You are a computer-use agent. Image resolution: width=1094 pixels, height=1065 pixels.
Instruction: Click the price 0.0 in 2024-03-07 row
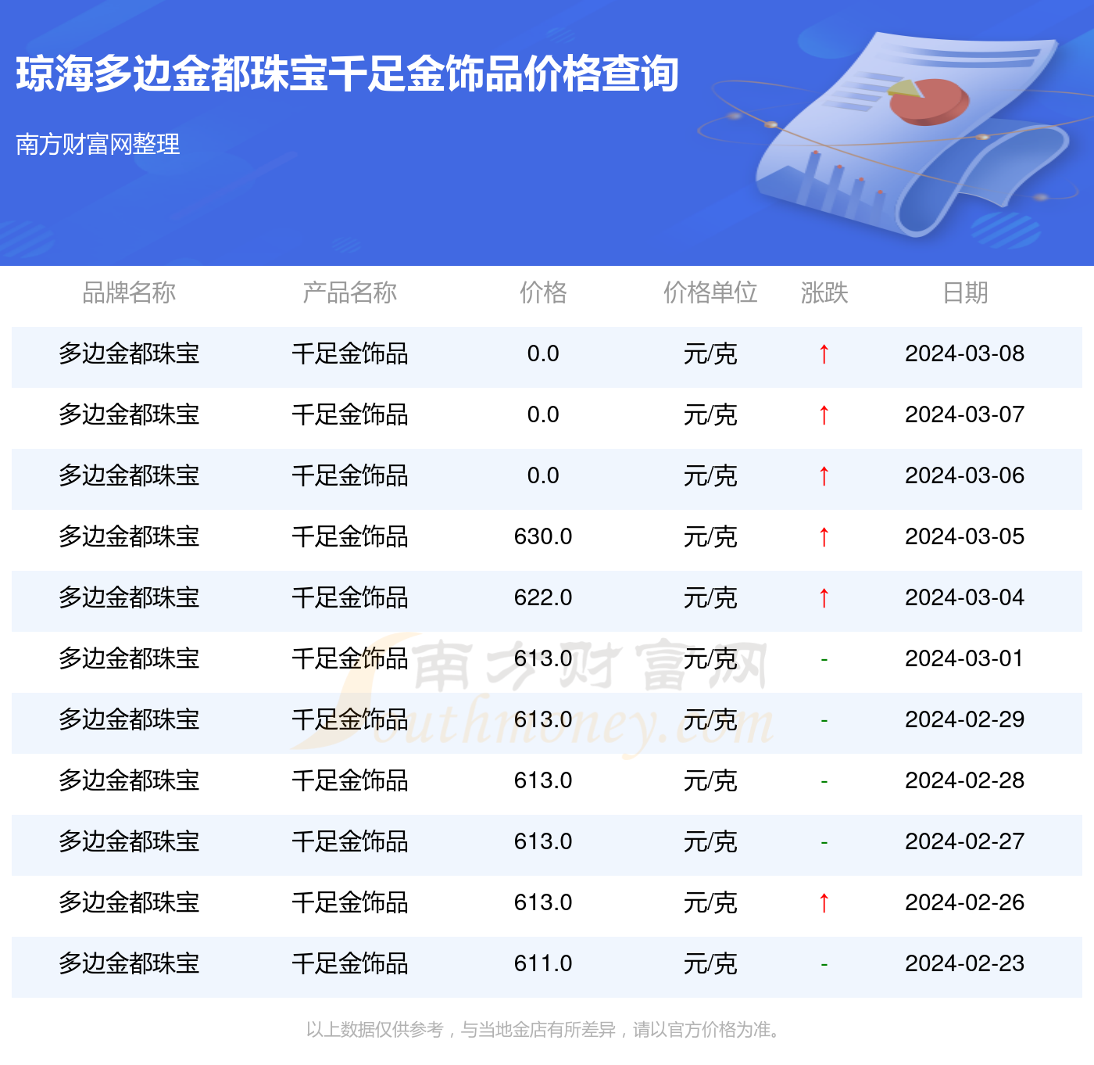[x=543, y=414]
